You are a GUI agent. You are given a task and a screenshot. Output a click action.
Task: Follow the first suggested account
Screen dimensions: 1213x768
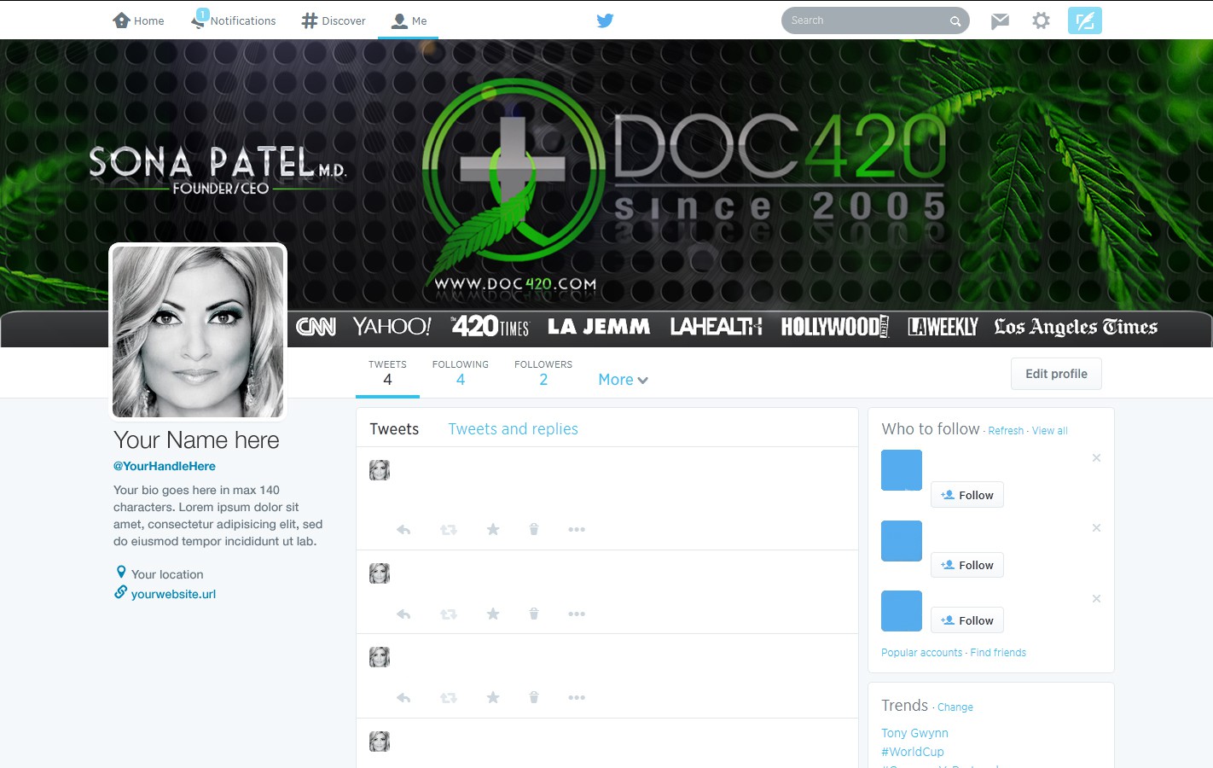967,495
